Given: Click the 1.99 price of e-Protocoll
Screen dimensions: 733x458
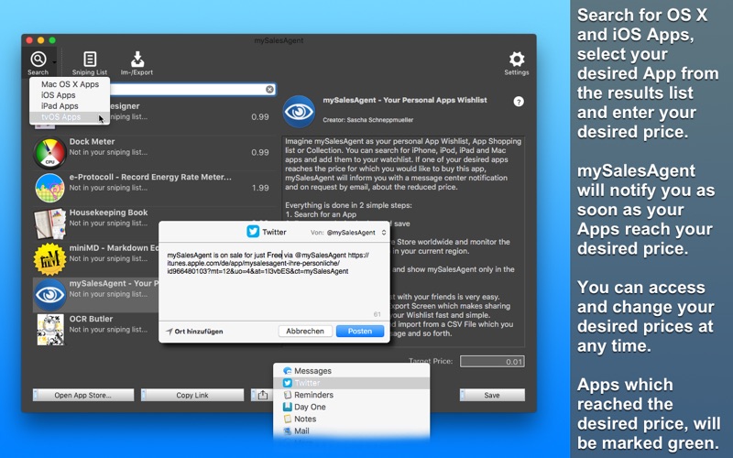Looking at the screenshot, I should (x=260, y=188).
